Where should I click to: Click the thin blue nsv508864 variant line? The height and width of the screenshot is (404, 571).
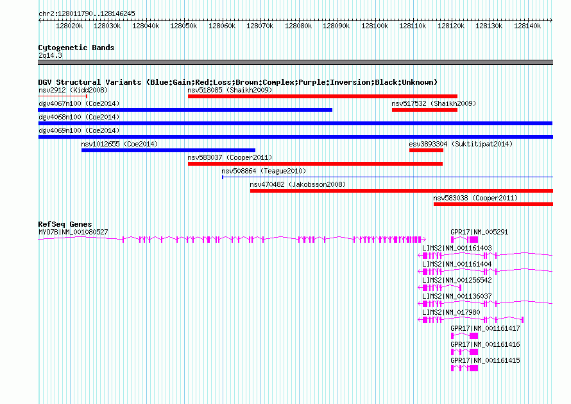pyautogui.click(x=388, y=177)
